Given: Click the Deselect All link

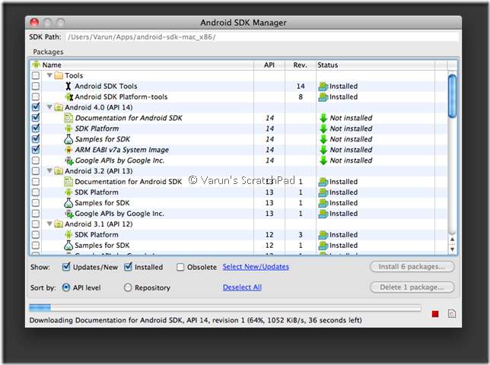Looking at the screenshot, I should point(242,287).
